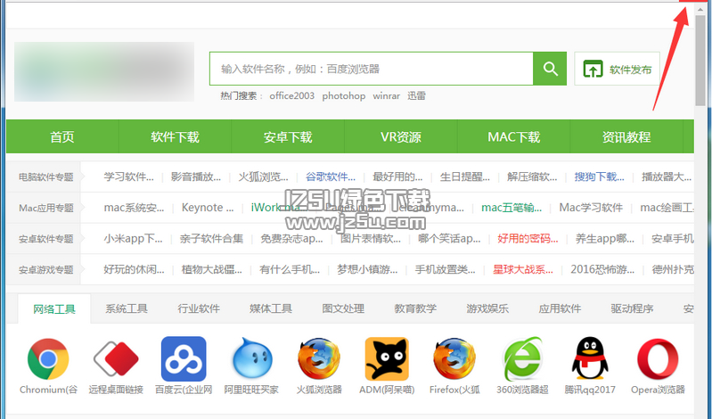Open the Firefox(火狐 icon
Screen dimensions: 712x419
454,359
